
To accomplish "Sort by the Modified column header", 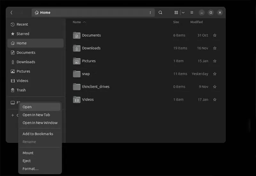I will pyautogui.click(x=196, y=22).
